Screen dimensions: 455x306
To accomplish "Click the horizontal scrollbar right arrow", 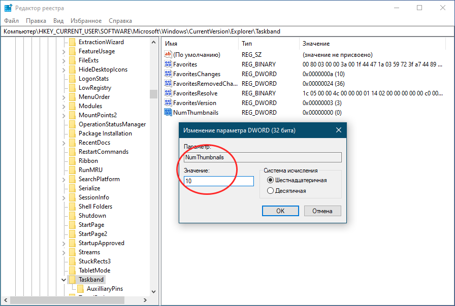I will pos(145,300).
